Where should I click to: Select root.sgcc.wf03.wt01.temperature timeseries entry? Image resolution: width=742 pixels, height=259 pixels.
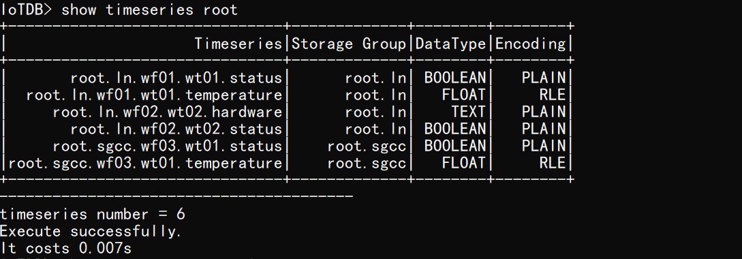145,163
